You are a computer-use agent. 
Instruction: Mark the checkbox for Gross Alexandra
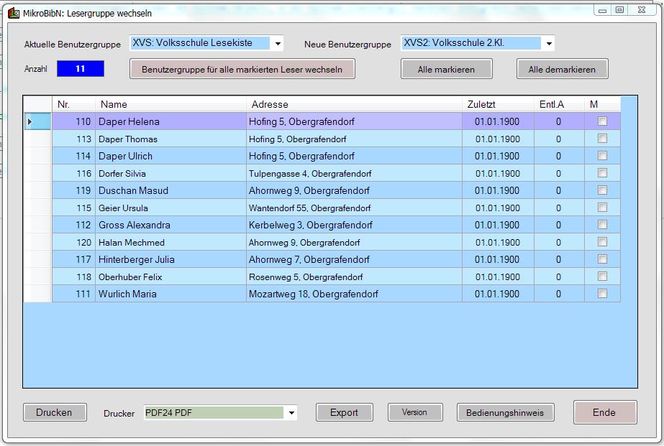[602, 225]
